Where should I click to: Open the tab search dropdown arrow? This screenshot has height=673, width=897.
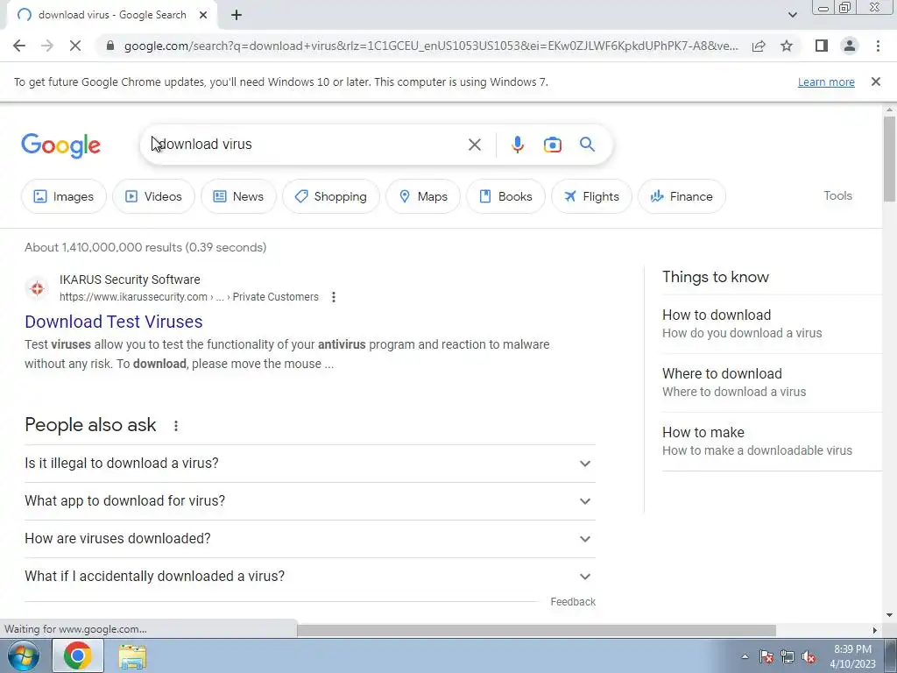pos(792,15)
